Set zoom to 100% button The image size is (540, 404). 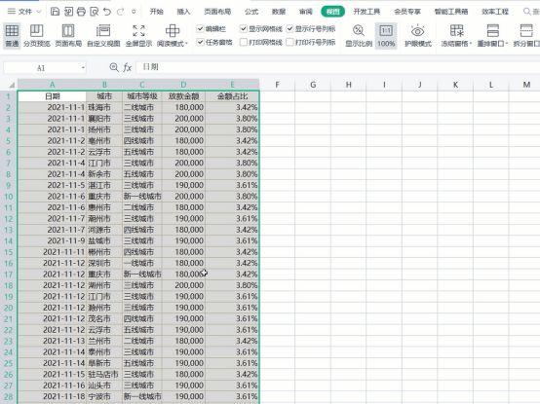coord(386,36)
